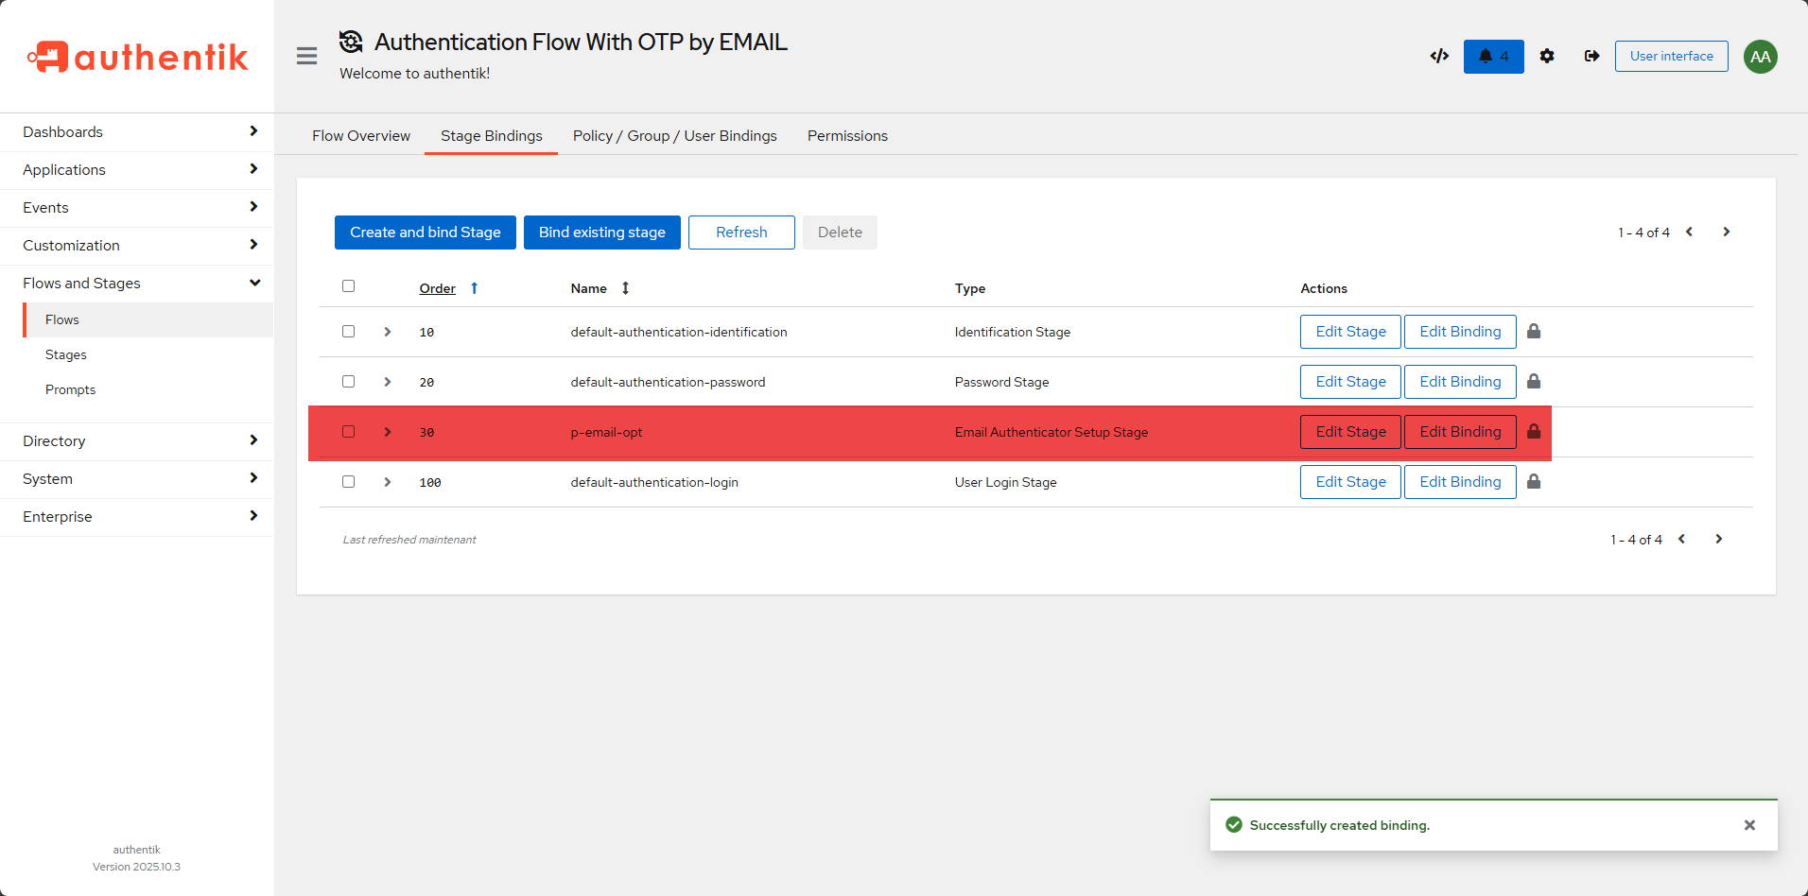Open the API drawer code icon
This screenshot has width=1808, height=896.
tap(1439, 57)
